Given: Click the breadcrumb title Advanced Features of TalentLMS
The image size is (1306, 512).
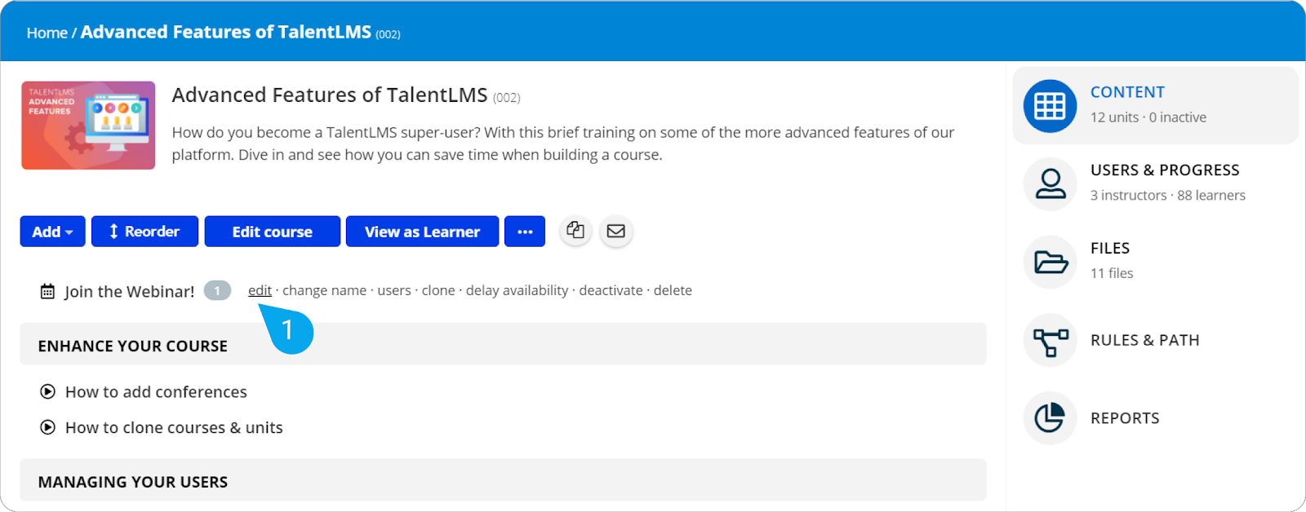Looking at the screenshot, I should point(226,32).
